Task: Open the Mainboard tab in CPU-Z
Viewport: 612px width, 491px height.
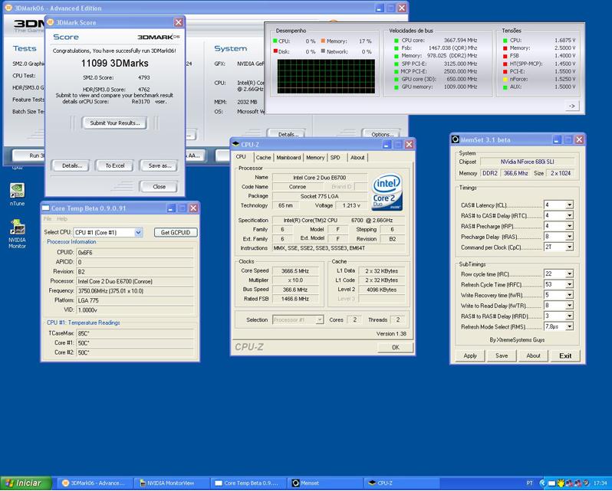Action: pos(288,158)
